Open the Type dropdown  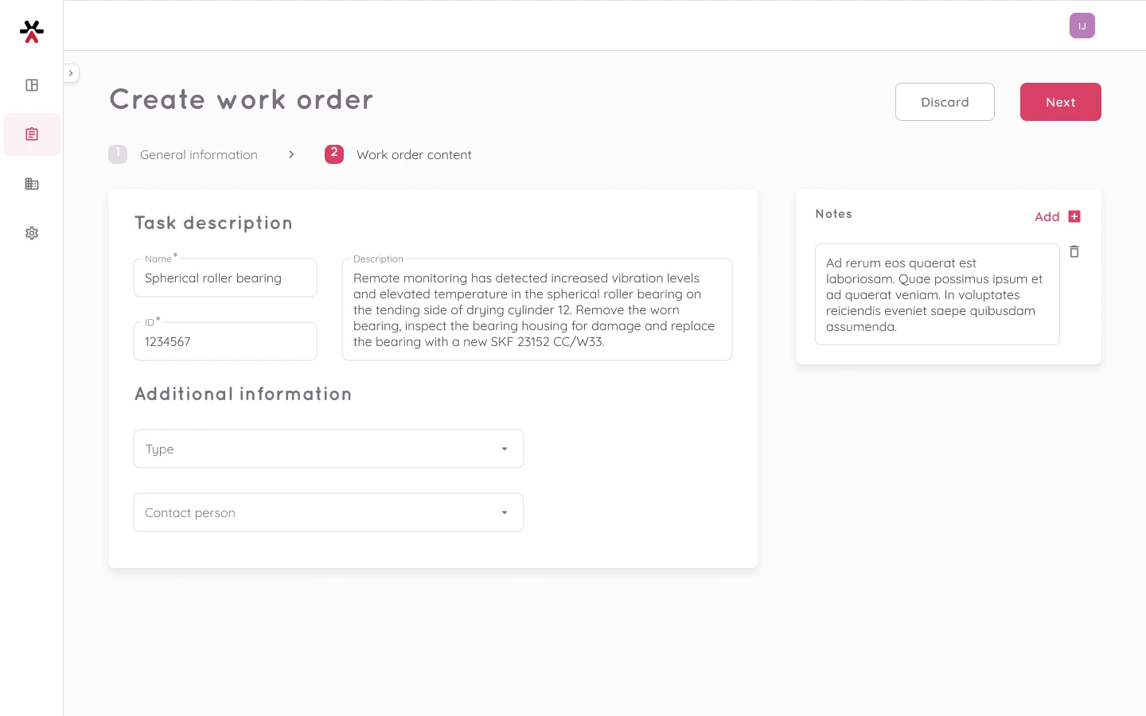coord(329,449)
